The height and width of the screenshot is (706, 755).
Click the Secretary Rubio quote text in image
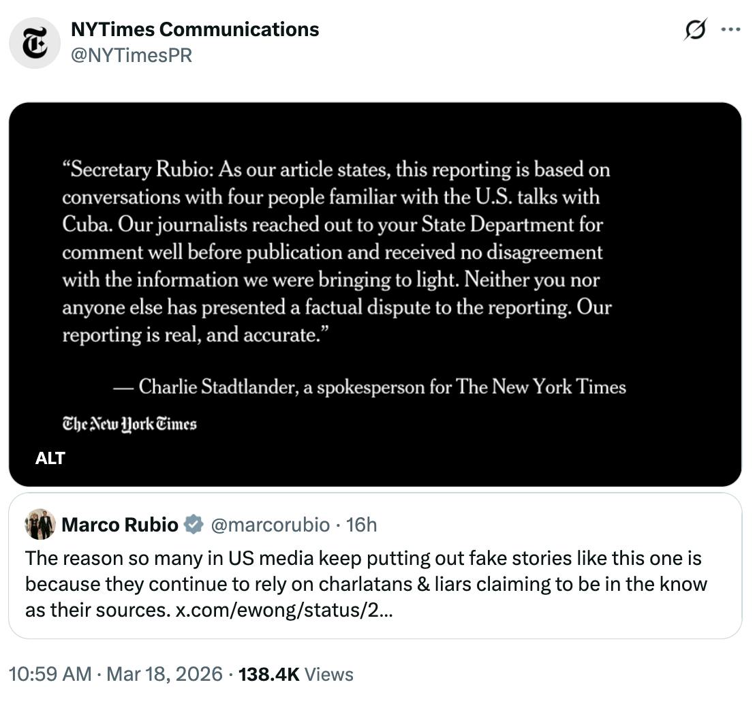337,252
